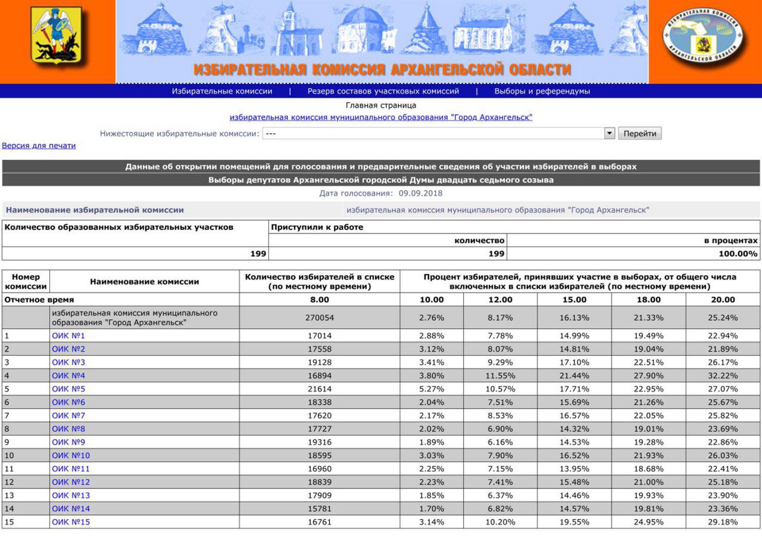Viewport: 762px width, 538px height.
Task: Click the 18.00 report time column header
Action: click(x=648, y=300)
